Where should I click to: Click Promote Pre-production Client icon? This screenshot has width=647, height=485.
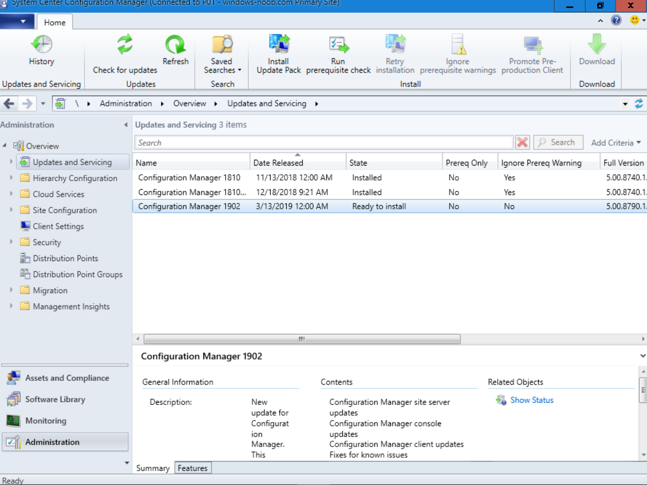533,44
